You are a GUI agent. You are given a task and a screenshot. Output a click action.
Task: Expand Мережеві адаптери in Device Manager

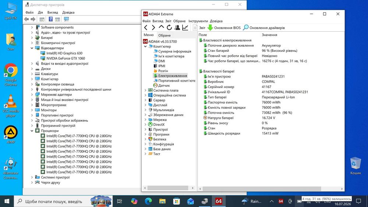[32, 94]
